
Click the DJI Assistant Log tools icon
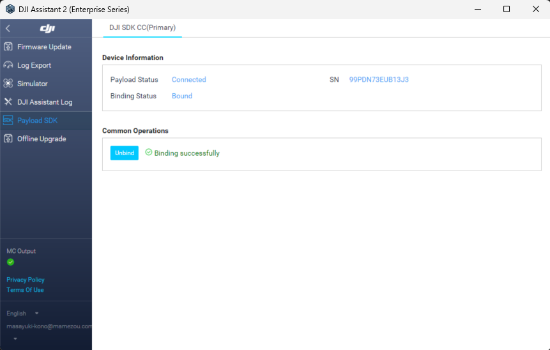[8, 102]
